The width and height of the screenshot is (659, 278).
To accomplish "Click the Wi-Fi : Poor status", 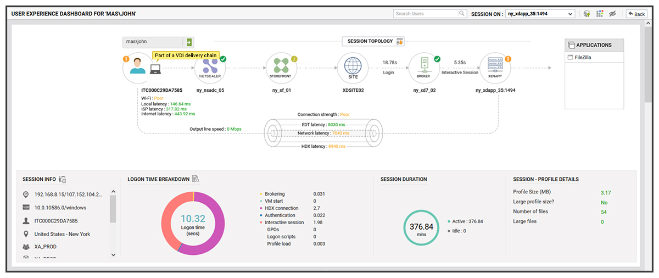I will pyautogui.click(x=152, y=98).
